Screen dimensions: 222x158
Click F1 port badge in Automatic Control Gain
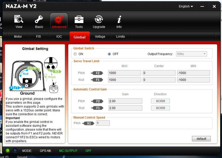point(97,108)
